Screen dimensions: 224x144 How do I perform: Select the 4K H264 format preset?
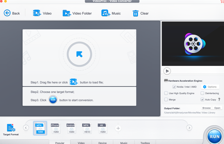coord(103,128)
